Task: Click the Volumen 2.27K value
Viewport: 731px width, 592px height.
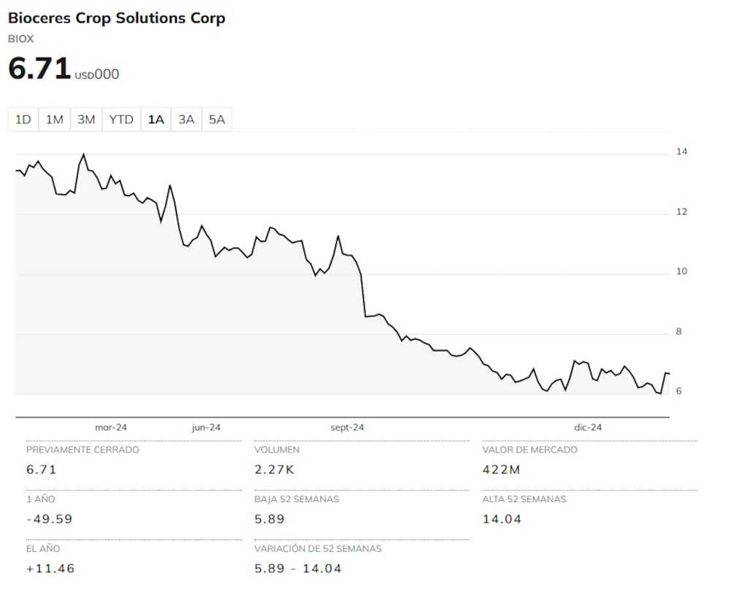Action: pos(274,469)
